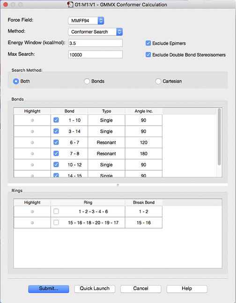Click the highlight dot for bond 7 - 8
This screenshot has height=303, width=236.
[32, 154]
